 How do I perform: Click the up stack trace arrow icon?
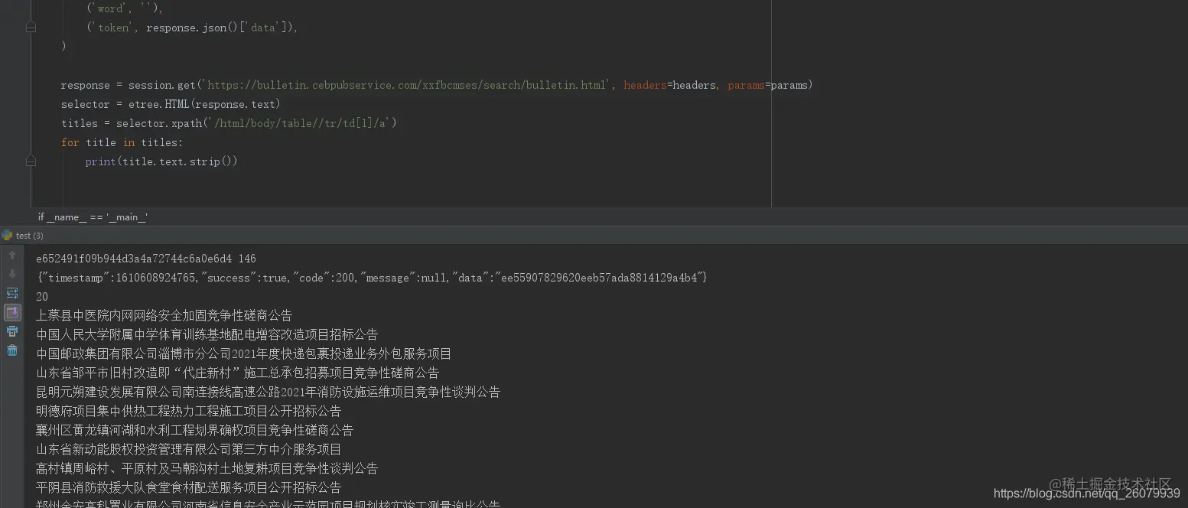coord(12,255)
